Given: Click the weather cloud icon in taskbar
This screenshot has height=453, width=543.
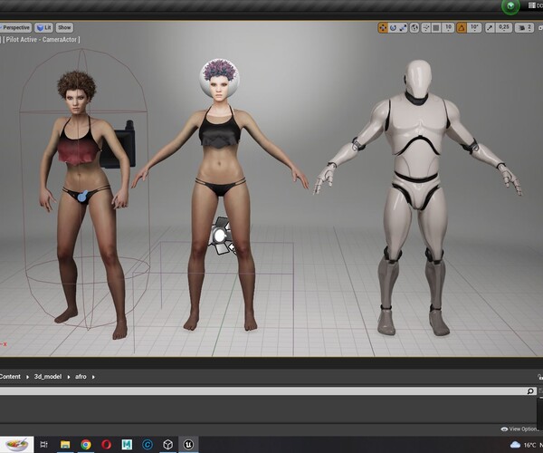Looking at the screenshot, I should 515,445.
